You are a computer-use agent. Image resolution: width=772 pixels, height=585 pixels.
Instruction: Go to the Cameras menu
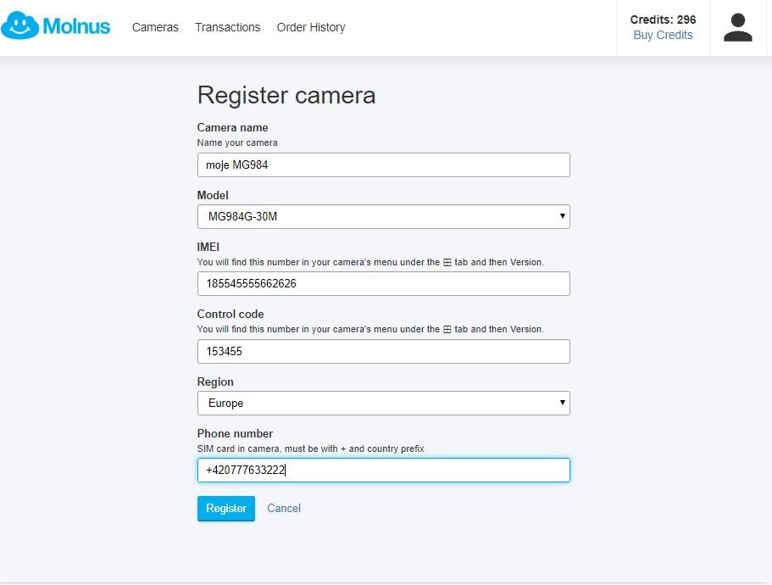pos(155,28)
